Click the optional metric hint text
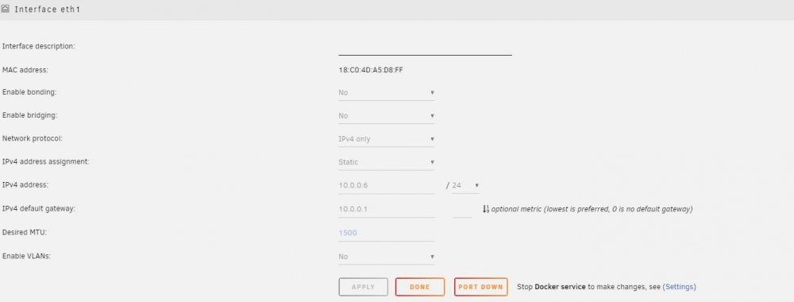This screenshot has height=302, width=794. pyautogui.click(x=592, y=209)
